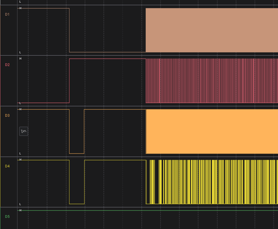Click the D4 yellow data burst
278x229 pixels.
point(212,182)
